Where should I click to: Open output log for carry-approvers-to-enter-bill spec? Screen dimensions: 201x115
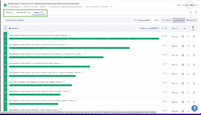pos(183,55)
